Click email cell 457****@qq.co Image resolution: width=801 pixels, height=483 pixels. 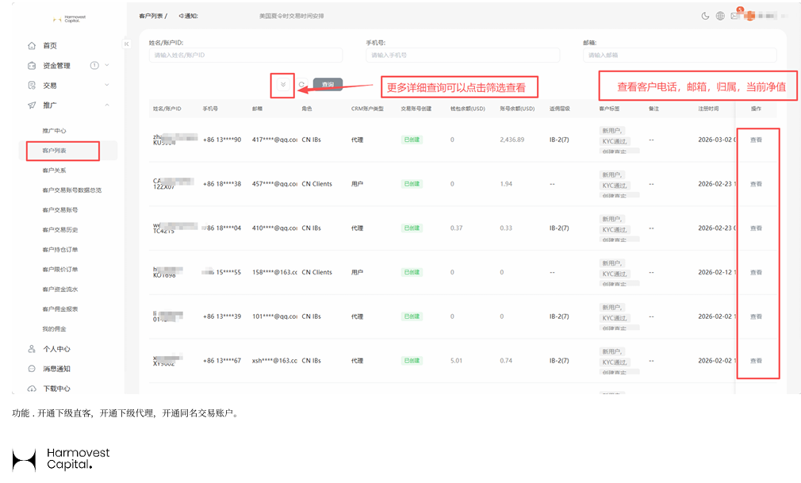coord(275,184)
